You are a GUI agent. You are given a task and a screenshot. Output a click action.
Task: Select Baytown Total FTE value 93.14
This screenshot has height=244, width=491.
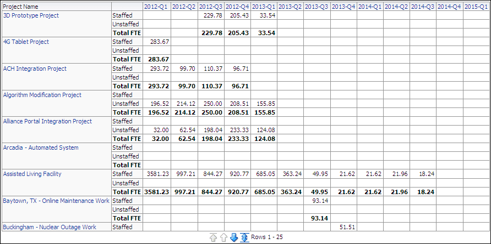pos(319,218)
